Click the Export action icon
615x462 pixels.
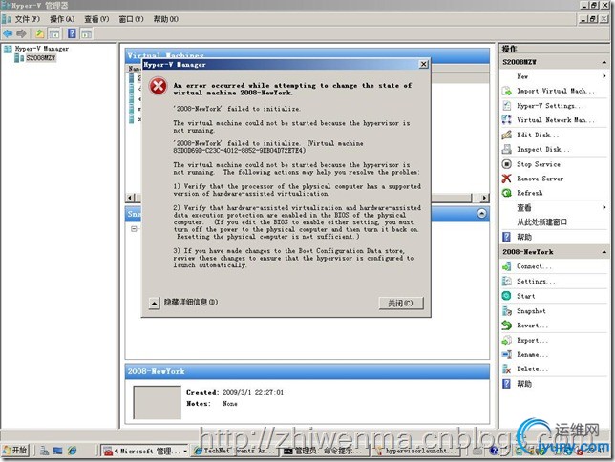[x=507, y=340]
